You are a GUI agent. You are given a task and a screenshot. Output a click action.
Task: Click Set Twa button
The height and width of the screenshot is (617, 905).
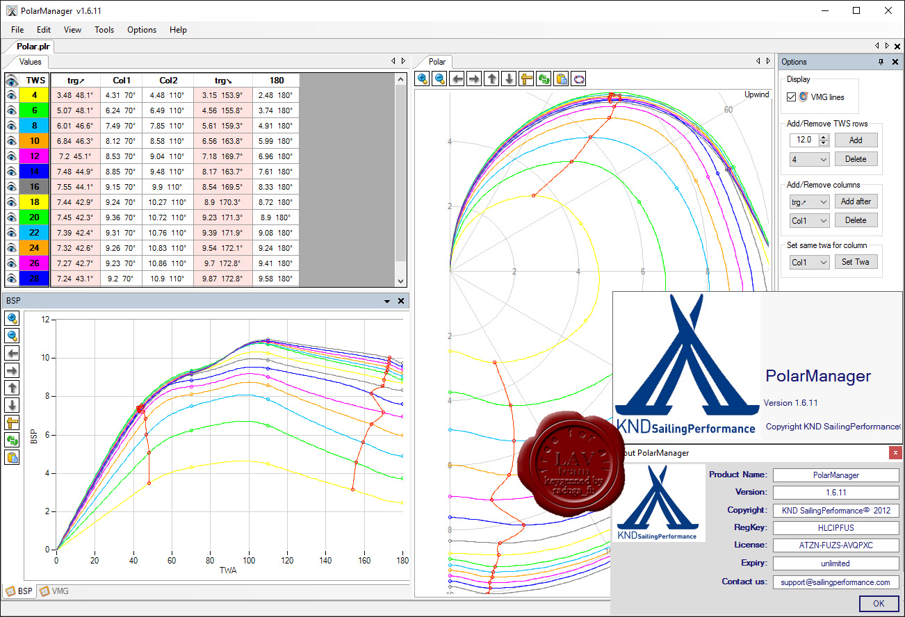pos(856,262)
